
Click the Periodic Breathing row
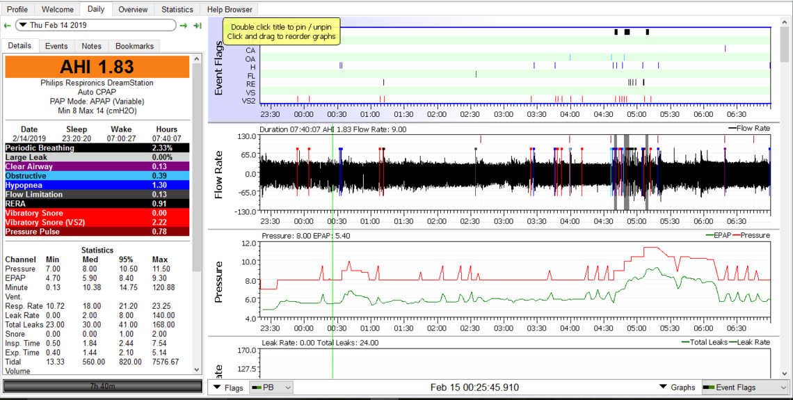(x=97, y=148)
